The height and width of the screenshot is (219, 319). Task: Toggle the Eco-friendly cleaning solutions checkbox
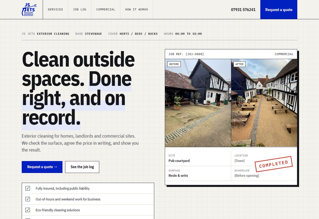point(28,210)
